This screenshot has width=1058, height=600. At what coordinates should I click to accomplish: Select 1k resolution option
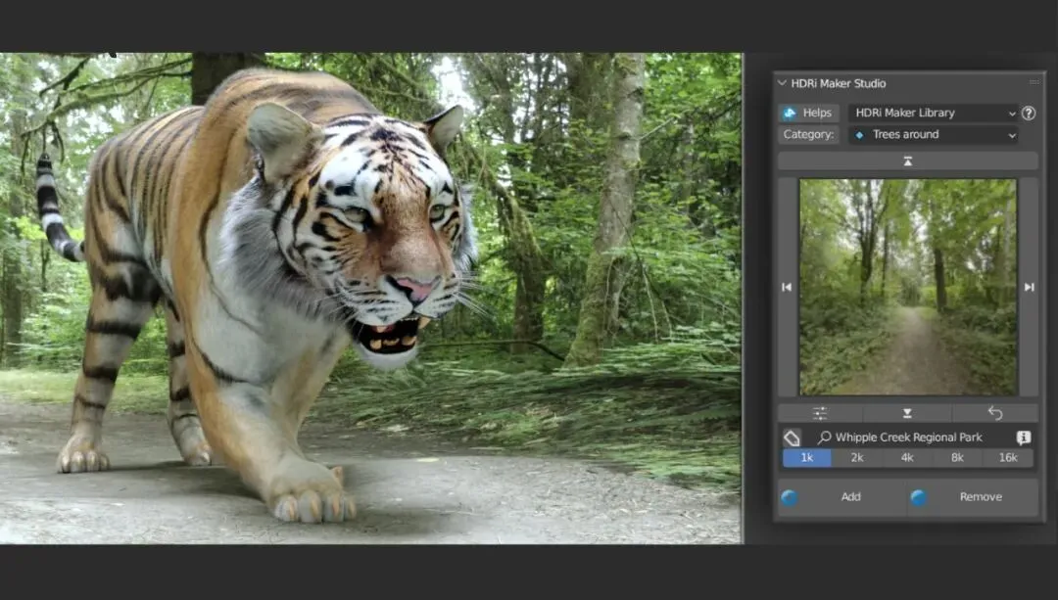tap(806, 458)
